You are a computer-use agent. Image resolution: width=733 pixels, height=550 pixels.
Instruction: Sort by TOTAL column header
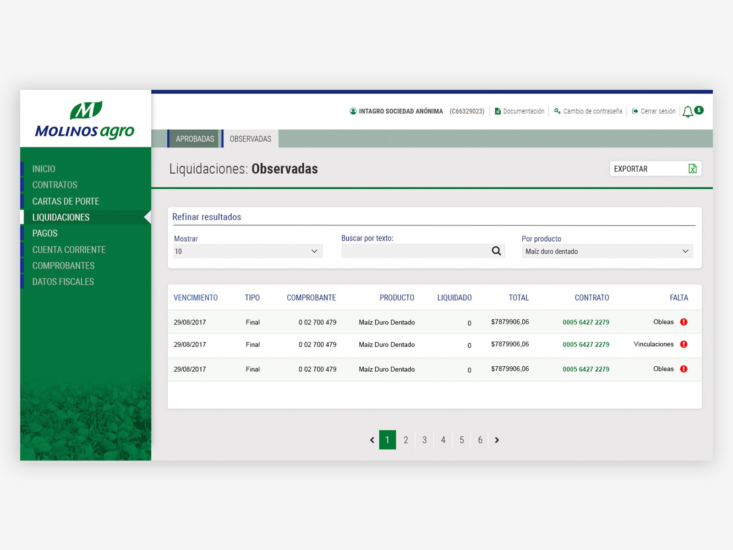tap(519, 298)
